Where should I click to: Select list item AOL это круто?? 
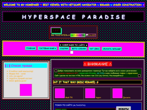tap(16, 76)
